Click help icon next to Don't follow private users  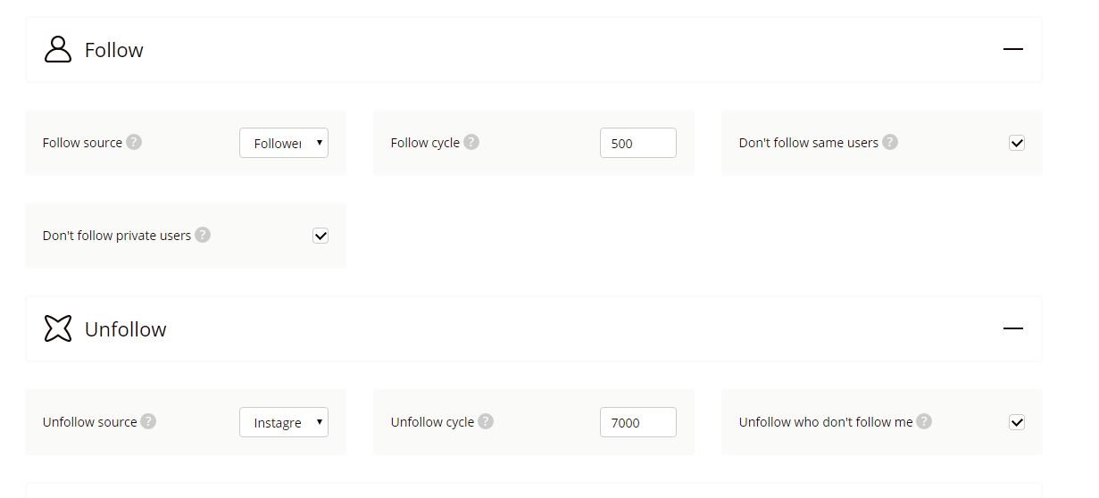(x=203, y=235)
